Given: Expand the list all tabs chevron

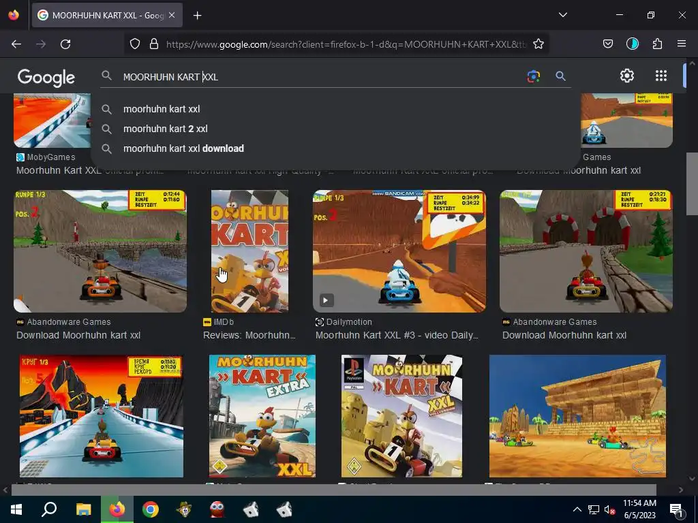Looking at the screenshot, I should [562, 15].
